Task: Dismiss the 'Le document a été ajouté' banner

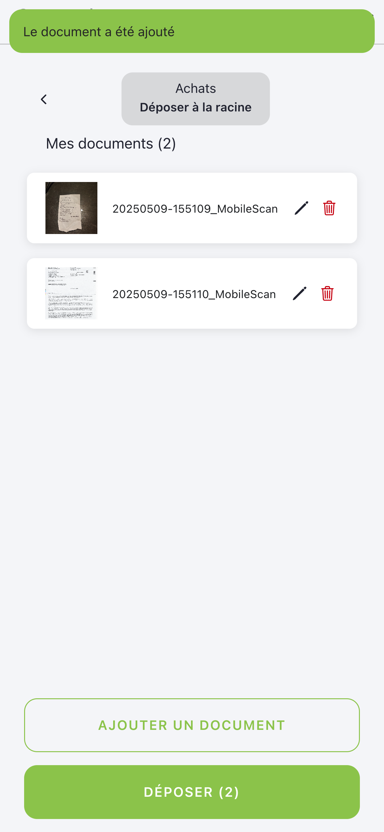Action: point(192,31)
